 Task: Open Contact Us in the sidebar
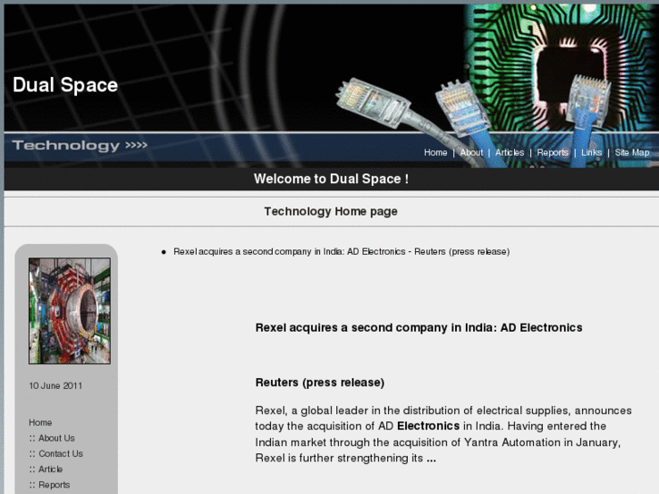click(x=61, y=453)
